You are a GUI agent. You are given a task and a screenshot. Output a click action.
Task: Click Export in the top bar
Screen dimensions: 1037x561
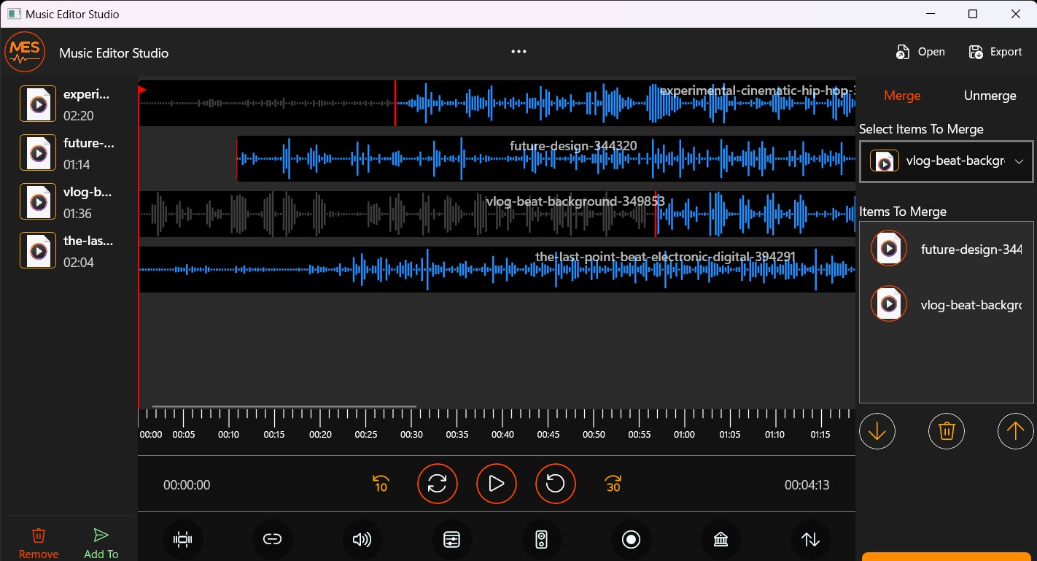click(995, 52)
